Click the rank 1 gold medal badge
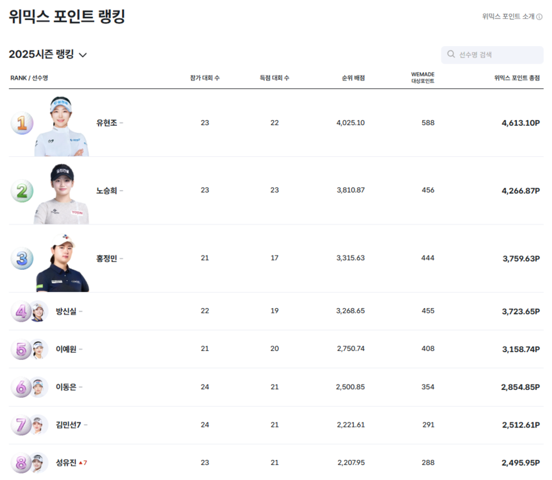Image resolution: width=552 pixels, height=480 pixels. click(22, 123)
